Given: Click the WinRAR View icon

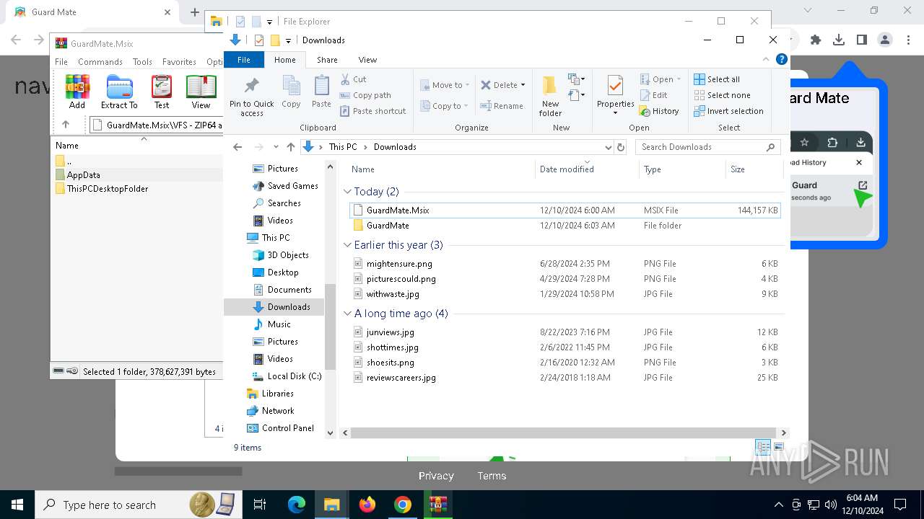Looking at the screenshot, I should coord(201,92).
